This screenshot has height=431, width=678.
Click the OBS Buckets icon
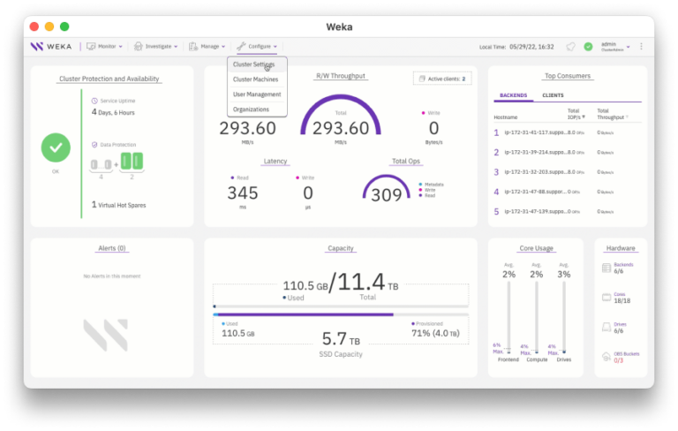(x=606, y=357)
